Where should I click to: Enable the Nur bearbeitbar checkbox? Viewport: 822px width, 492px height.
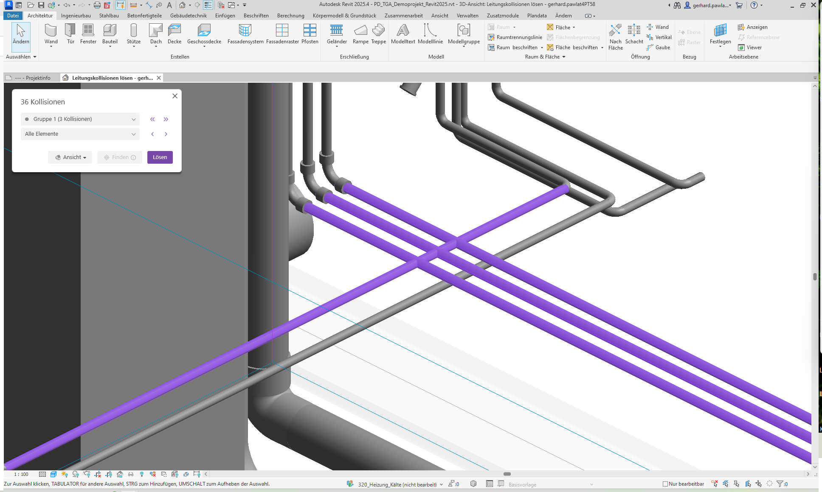665,484
